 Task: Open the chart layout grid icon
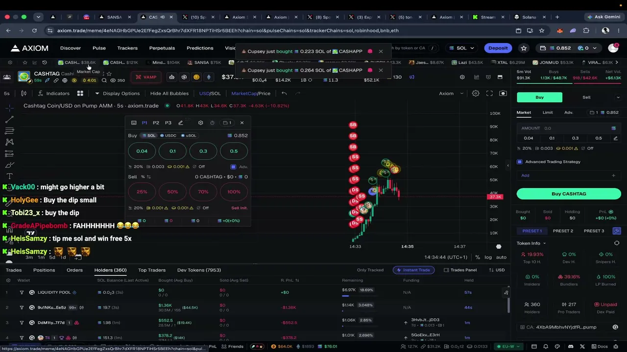point(80,93)
